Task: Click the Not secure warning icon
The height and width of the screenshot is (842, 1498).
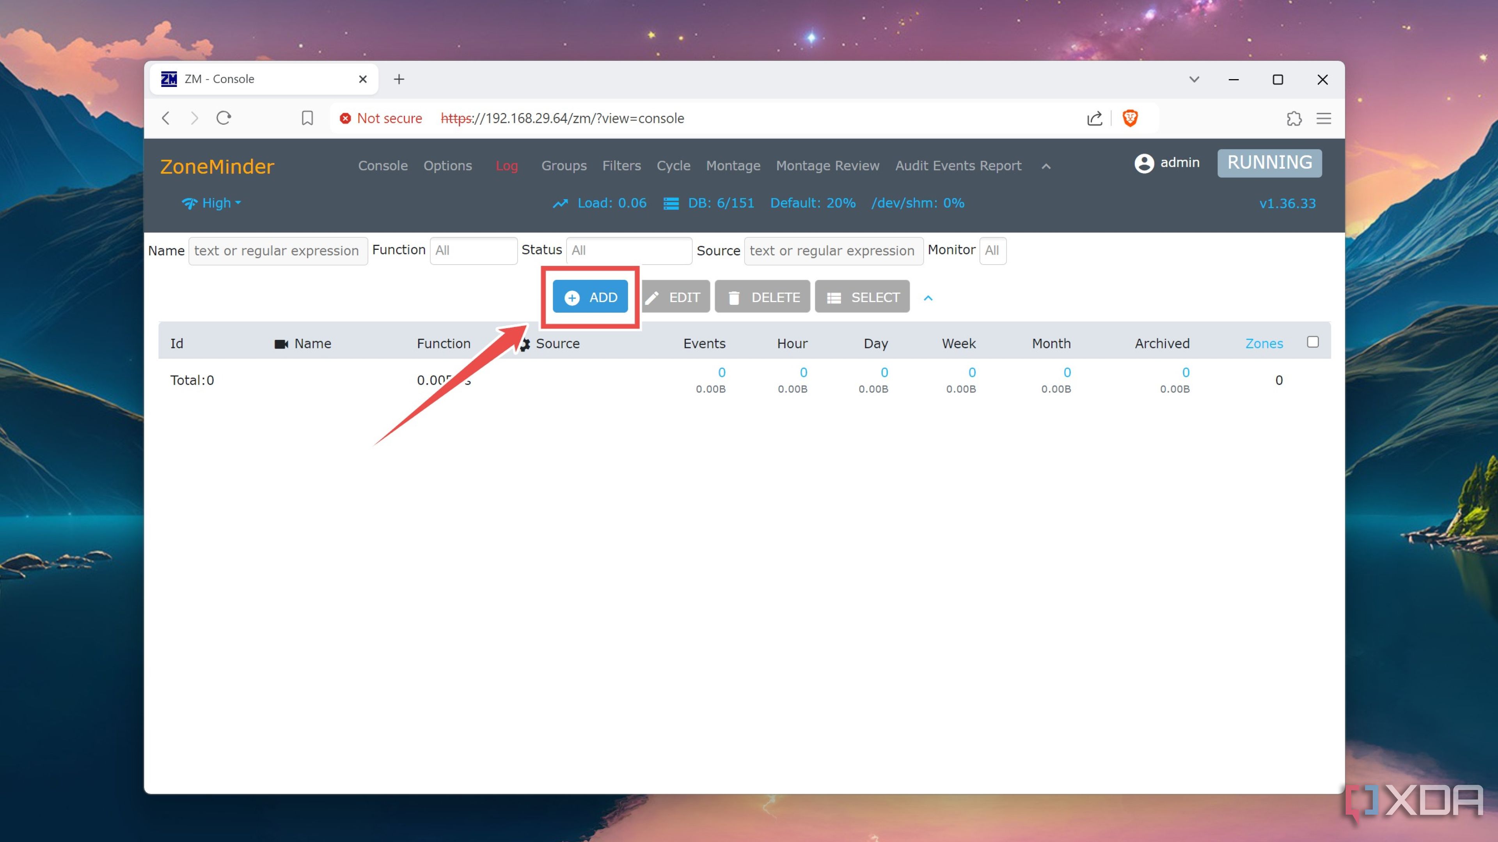Action: (x=345, y=119)
